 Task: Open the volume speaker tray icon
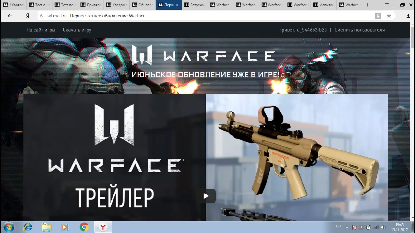click(x=384, y=227)
